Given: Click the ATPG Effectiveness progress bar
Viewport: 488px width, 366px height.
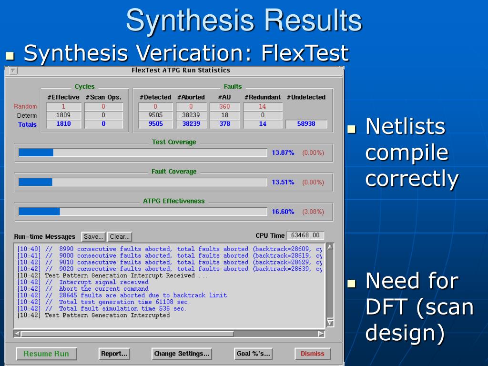Looking at the screenshot, I should point(143,212).
